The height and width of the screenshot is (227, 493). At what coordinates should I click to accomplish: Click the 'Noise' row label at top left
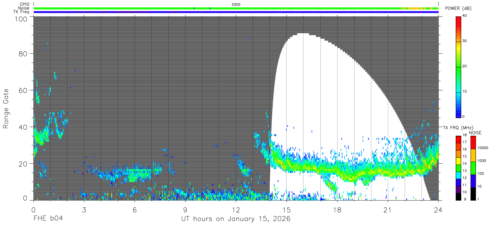pyautogui.click(x=24, y=8)
